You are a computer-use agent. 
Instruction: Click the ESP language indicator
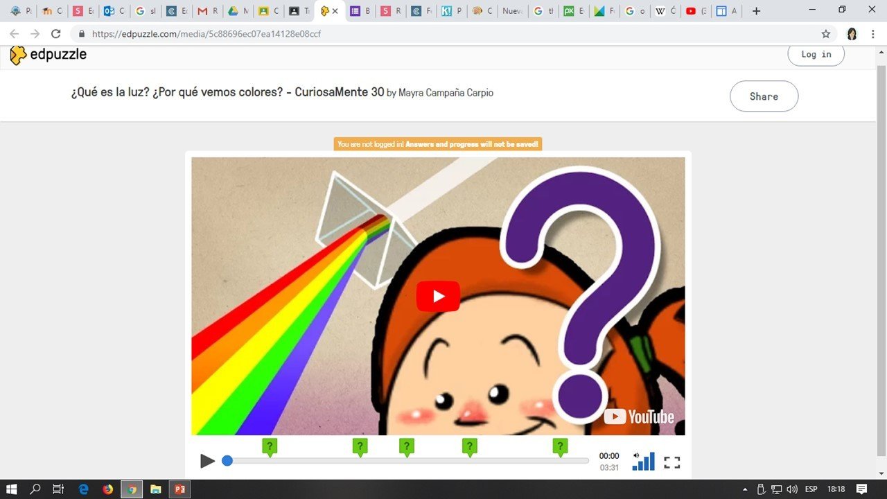point(811,489)
